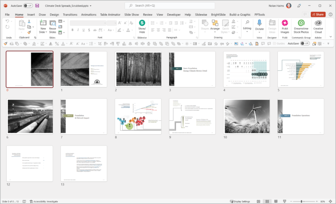This screenshot has width=336, height=204.
Task: Click Accessibility: Investigate in status bar
Action: (44, 201)
